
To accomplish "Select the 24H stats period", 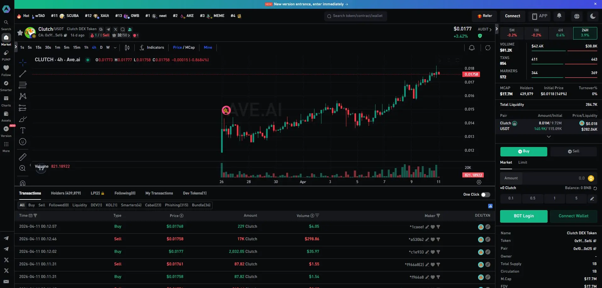I will coord(585,33).
